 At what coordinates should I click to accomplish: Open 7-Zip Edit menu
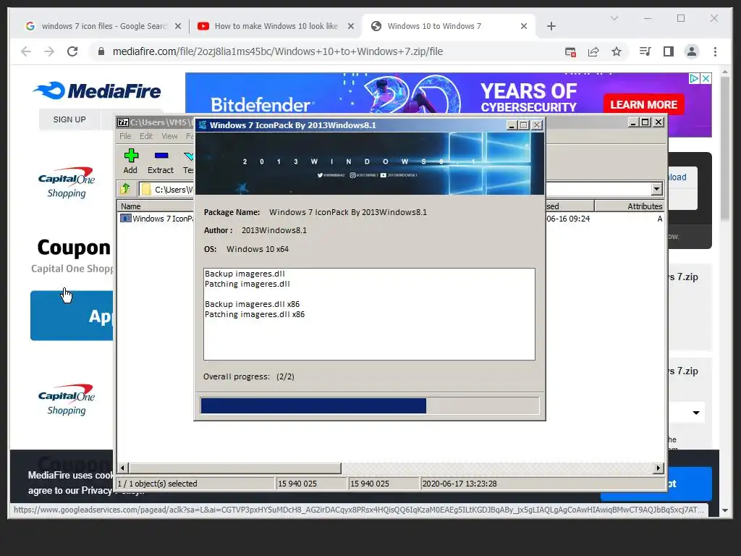pyautogui.click(x=146, y=136)
